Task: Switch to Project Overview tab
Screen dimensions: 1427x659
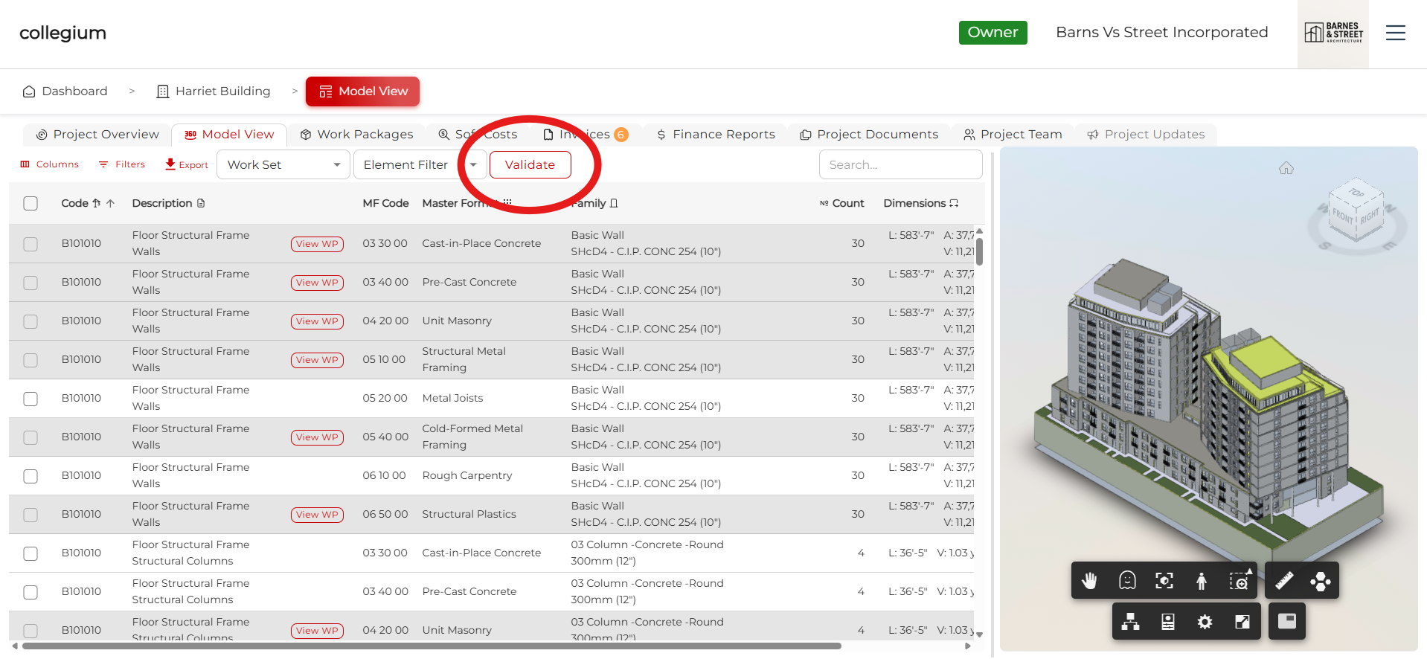Action: pyautogui.click(x=98, y=135)
